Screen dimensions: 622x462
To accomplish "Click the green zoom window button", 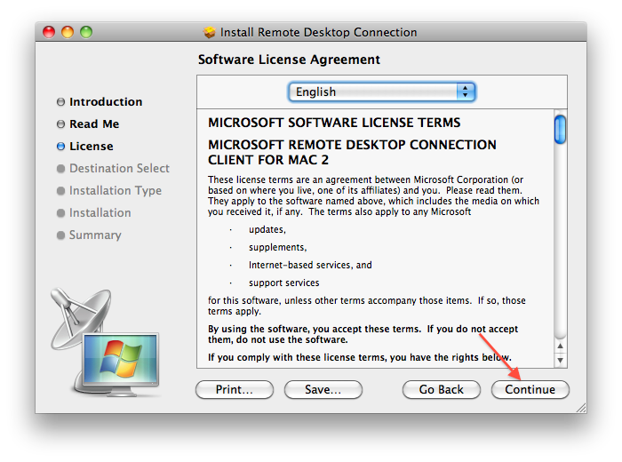I will coord(86,32).
